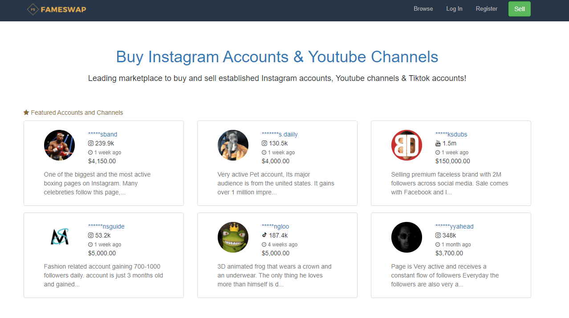Open the *****sband account link
The height and width of the screenshot is (318, 569).
click(103, 134)
